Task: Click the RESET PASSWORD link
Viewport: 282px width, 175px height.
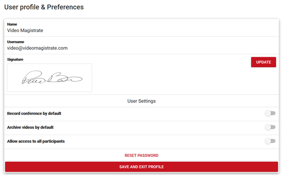Action: point(141,156)
